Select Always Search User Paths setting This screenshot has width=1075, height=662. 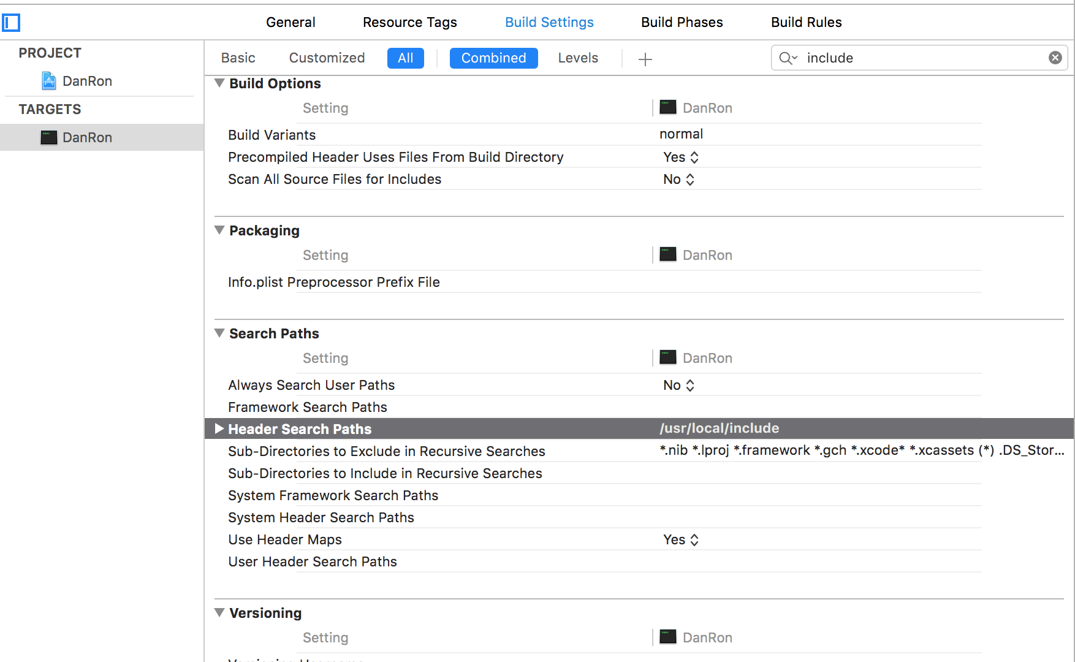311,385
